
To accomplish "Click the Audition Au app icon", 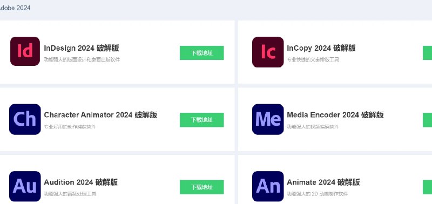I will coord(25,186).
